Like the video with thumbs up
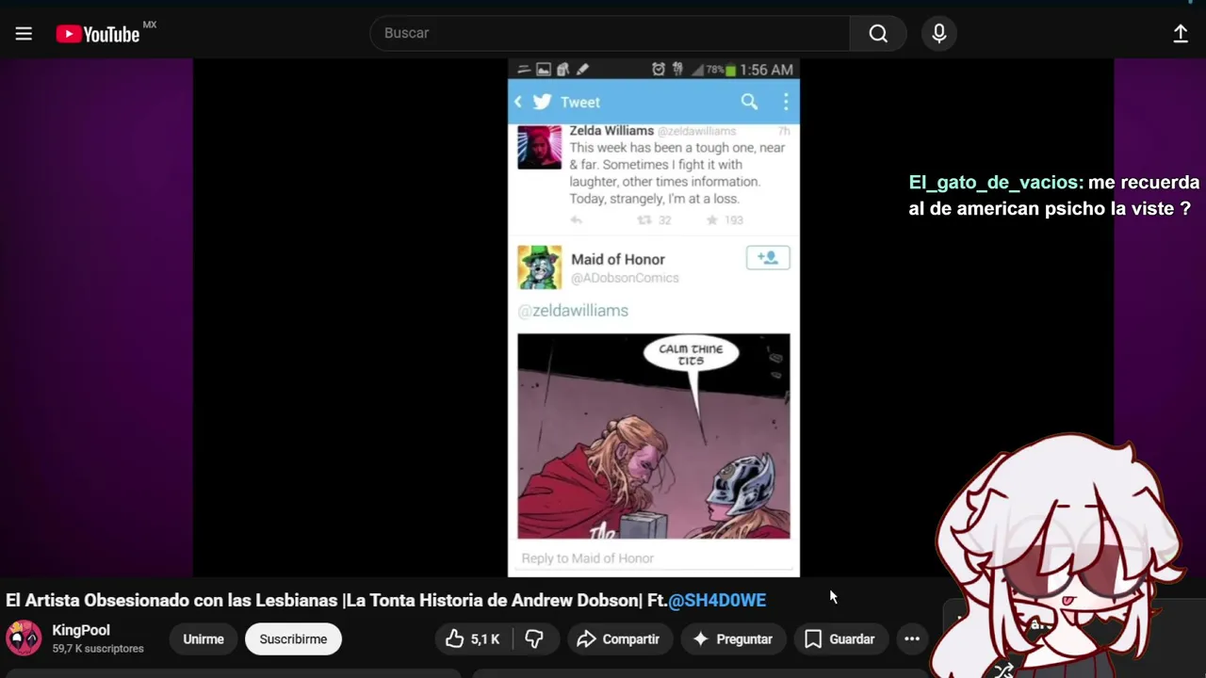This screenshot has height=678, width=1206. (x=474, y=638)
